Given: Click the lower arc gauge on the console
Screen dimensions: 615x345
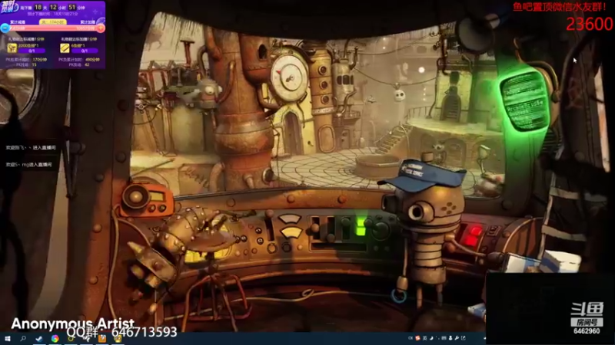Looking at the screenshot, I should click(x=291, y=233).
